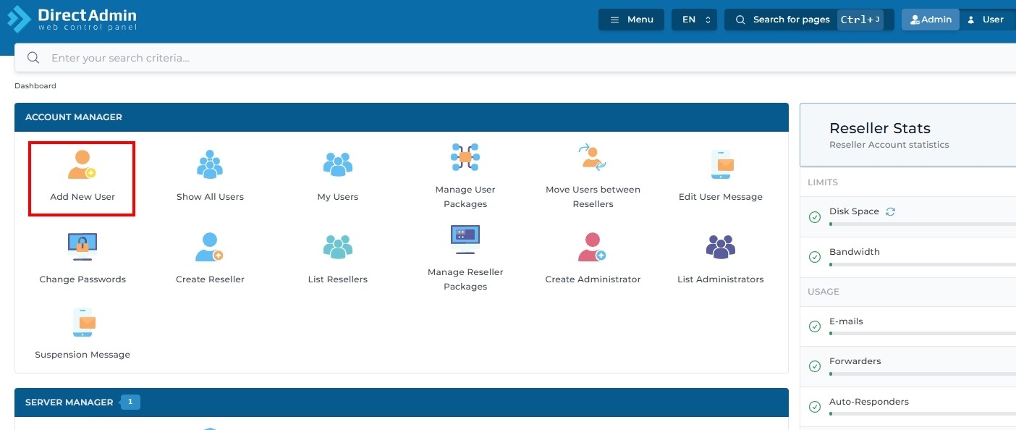Click the search criteria input field
The width and height of the screenshot is (1016, 430).
(x=507, y=58)
